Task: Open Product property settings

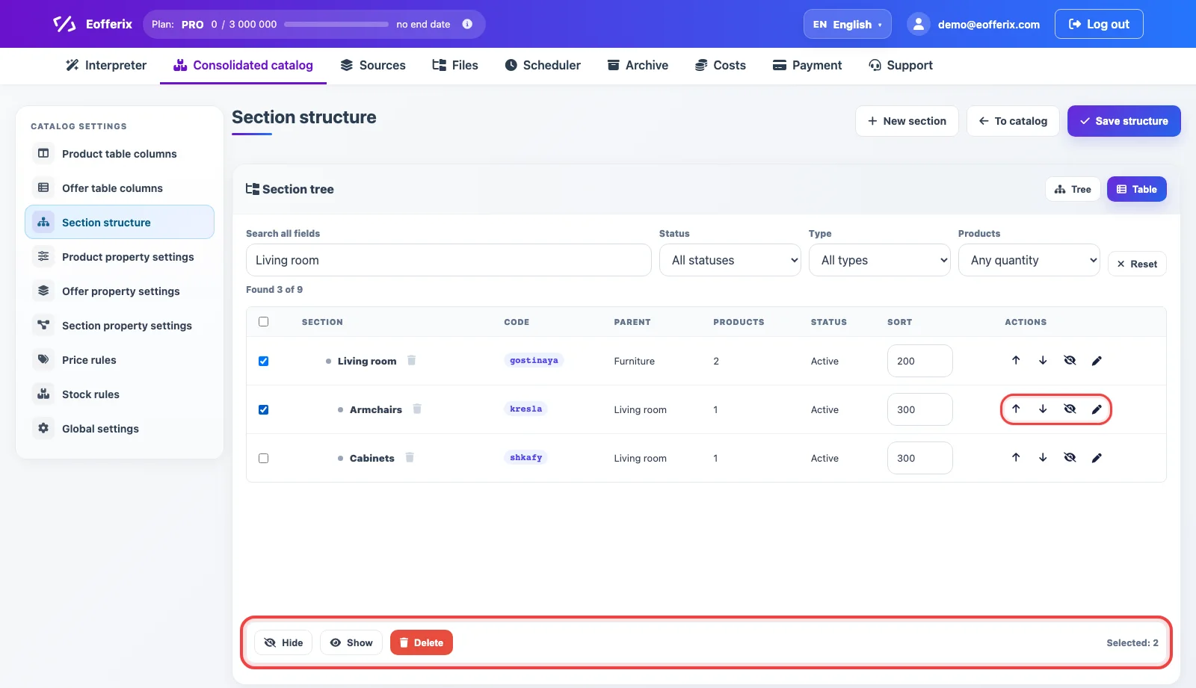Action: coord(120,256)
